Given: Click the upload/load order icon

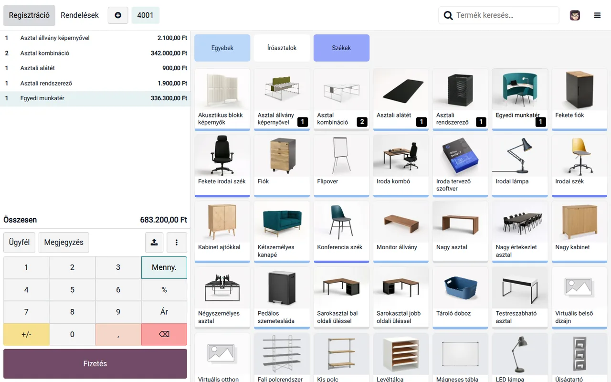Looking at the screenshot, I should 154,243.
